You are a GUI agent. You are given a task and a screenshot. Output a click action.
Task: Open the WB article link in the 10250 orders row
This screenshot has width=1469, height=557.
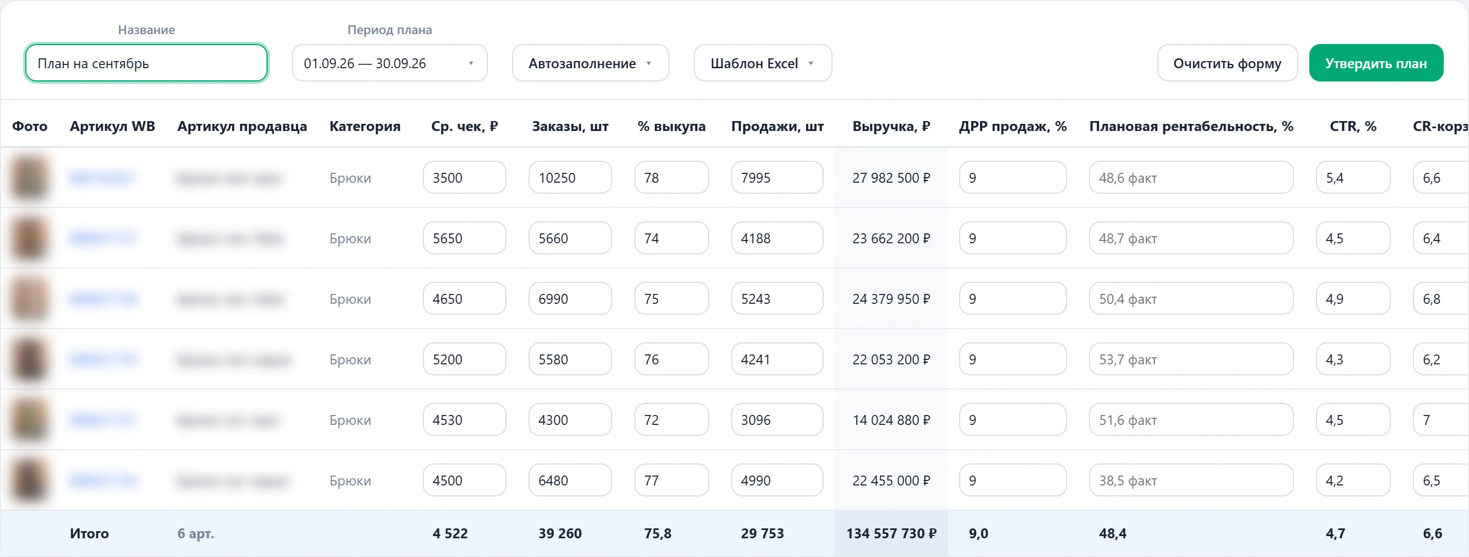(102, 178)
